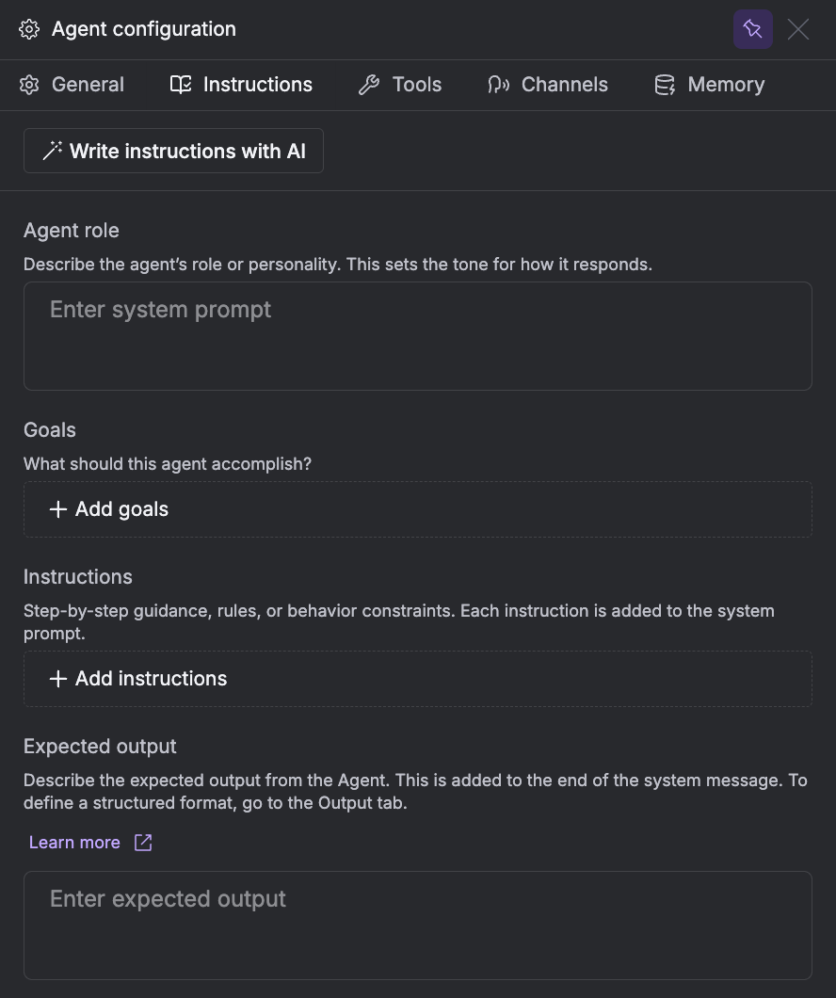Select the gear icon on General tab
This screenshot has width=836, height=998.
[28, 84]
